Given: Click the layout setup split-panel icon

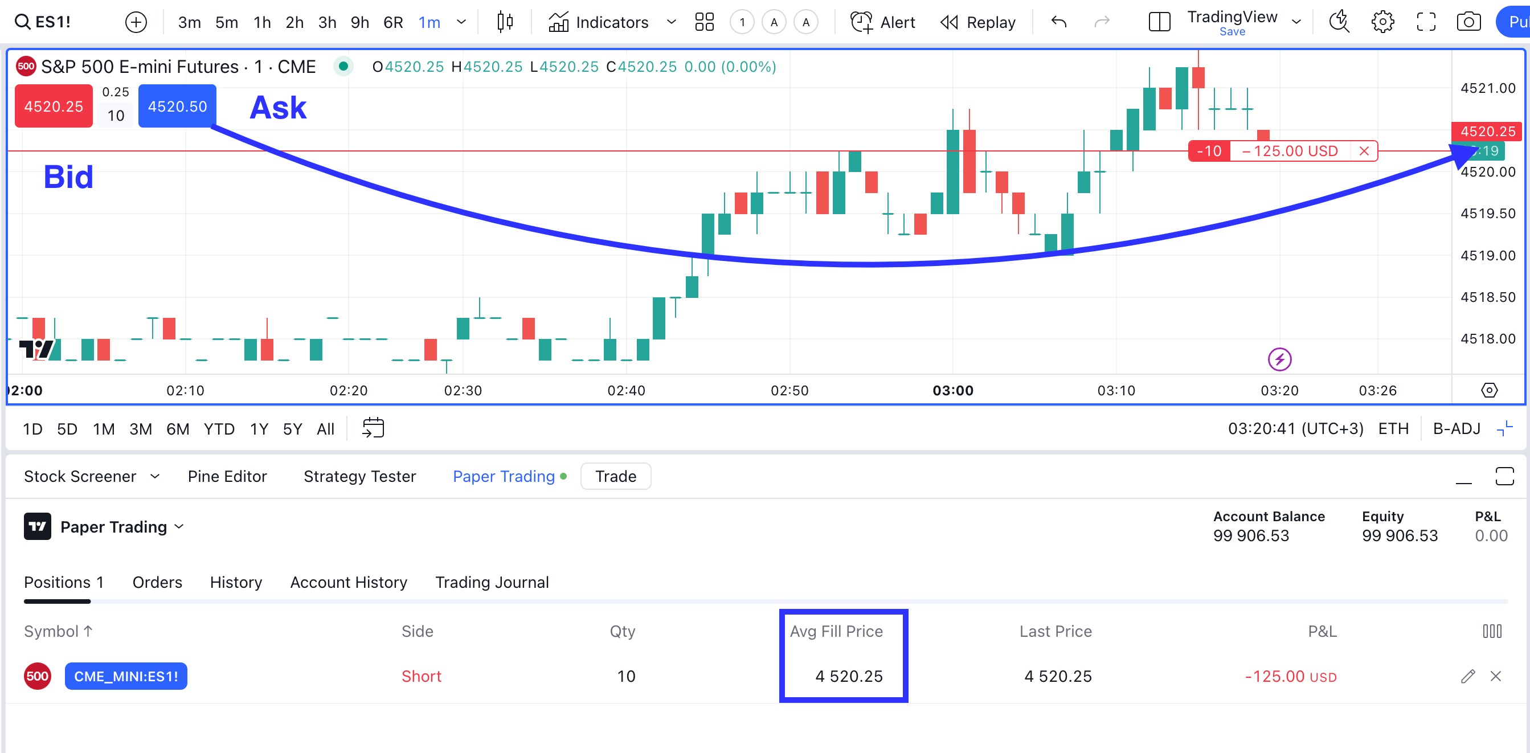Looking at the screenshot, I should click(1159, 23).
